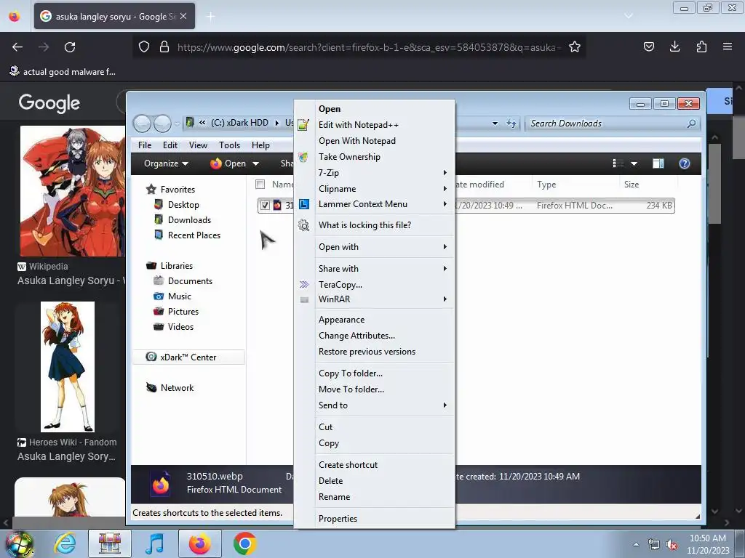Go back in Firefox with the back arrow

click(17, 47)
